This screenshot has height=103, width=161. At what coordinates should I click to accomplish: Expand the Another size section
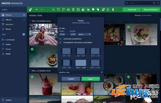pyautogui.click(x=81, y=72)
